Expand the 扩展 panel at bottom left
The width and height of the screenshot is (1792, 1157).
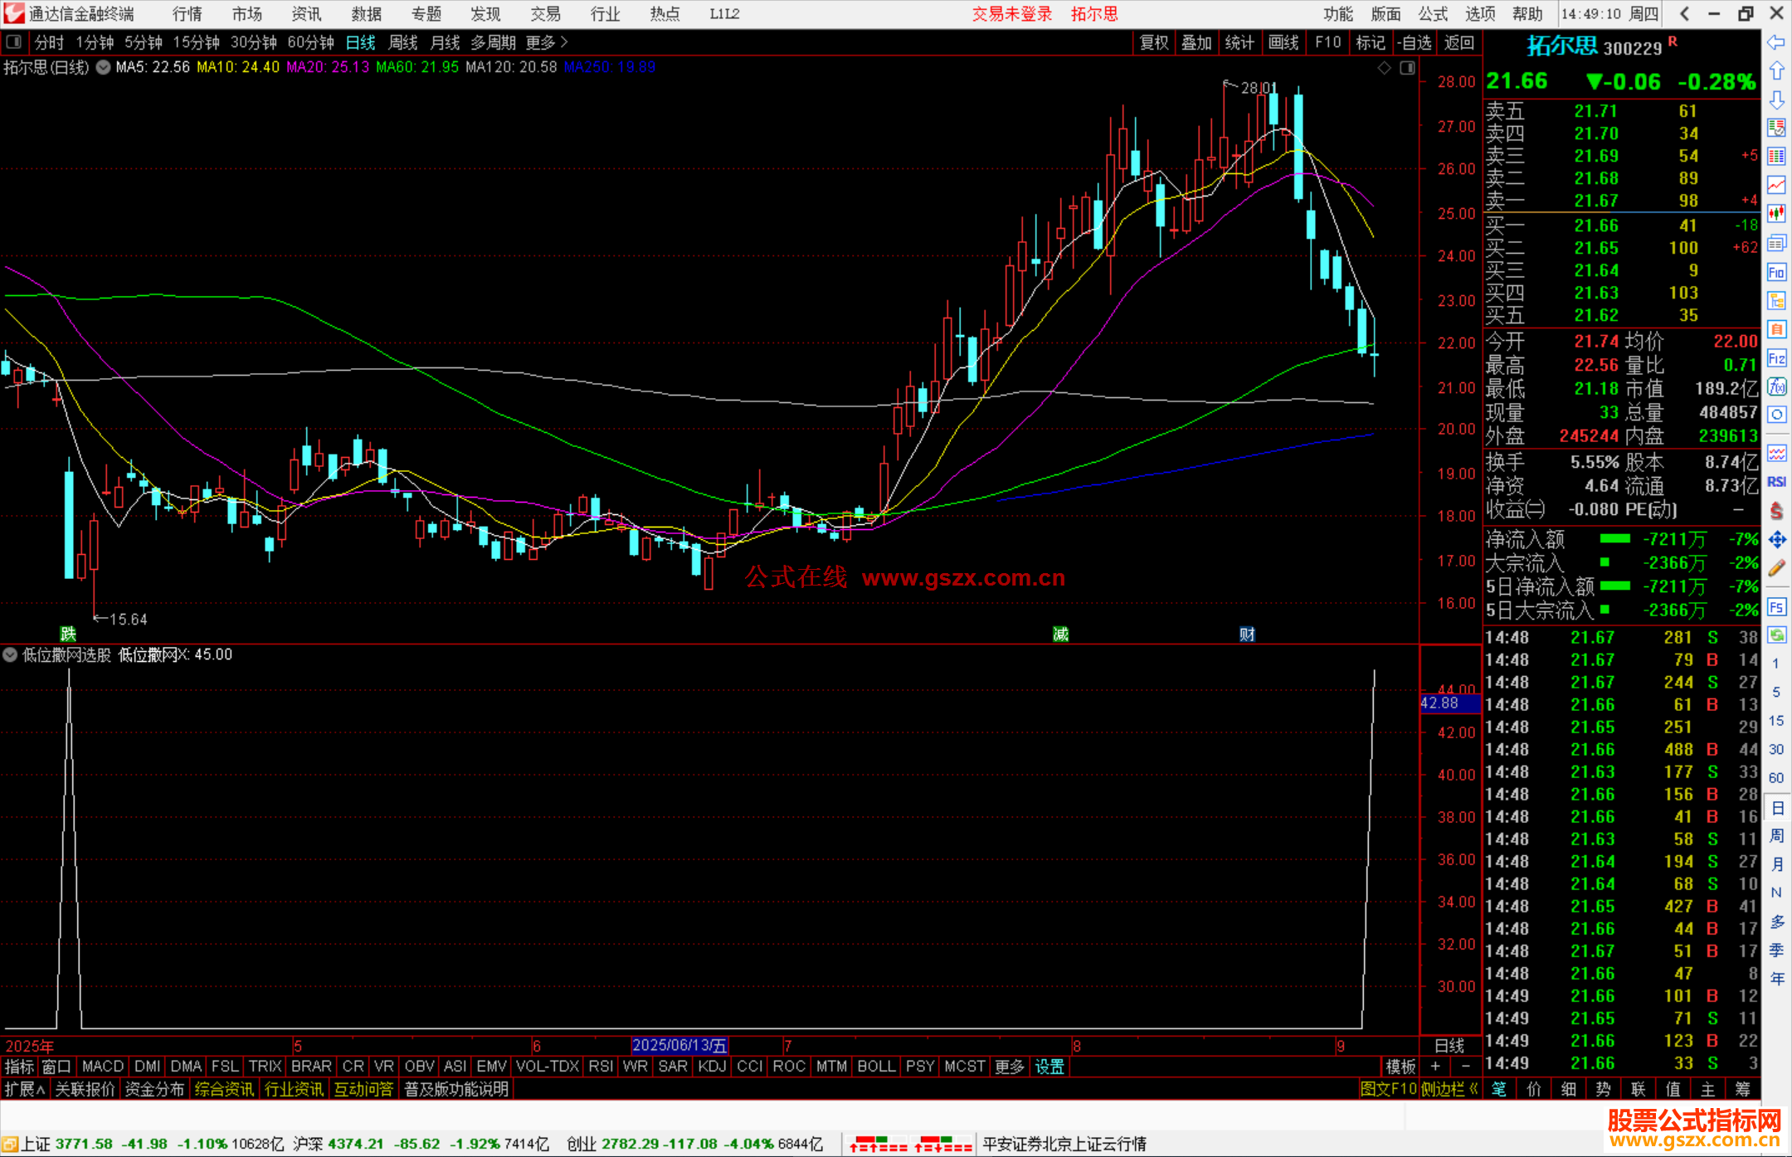(x=24, y=1089)
